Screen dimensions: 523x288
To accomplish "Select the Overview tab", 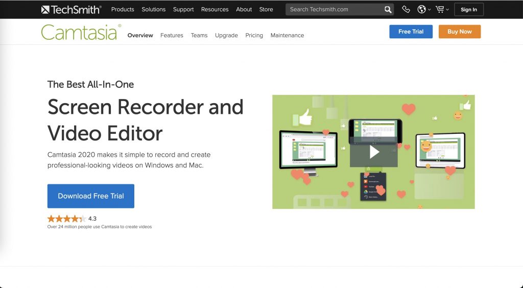I will pos(140,35).
